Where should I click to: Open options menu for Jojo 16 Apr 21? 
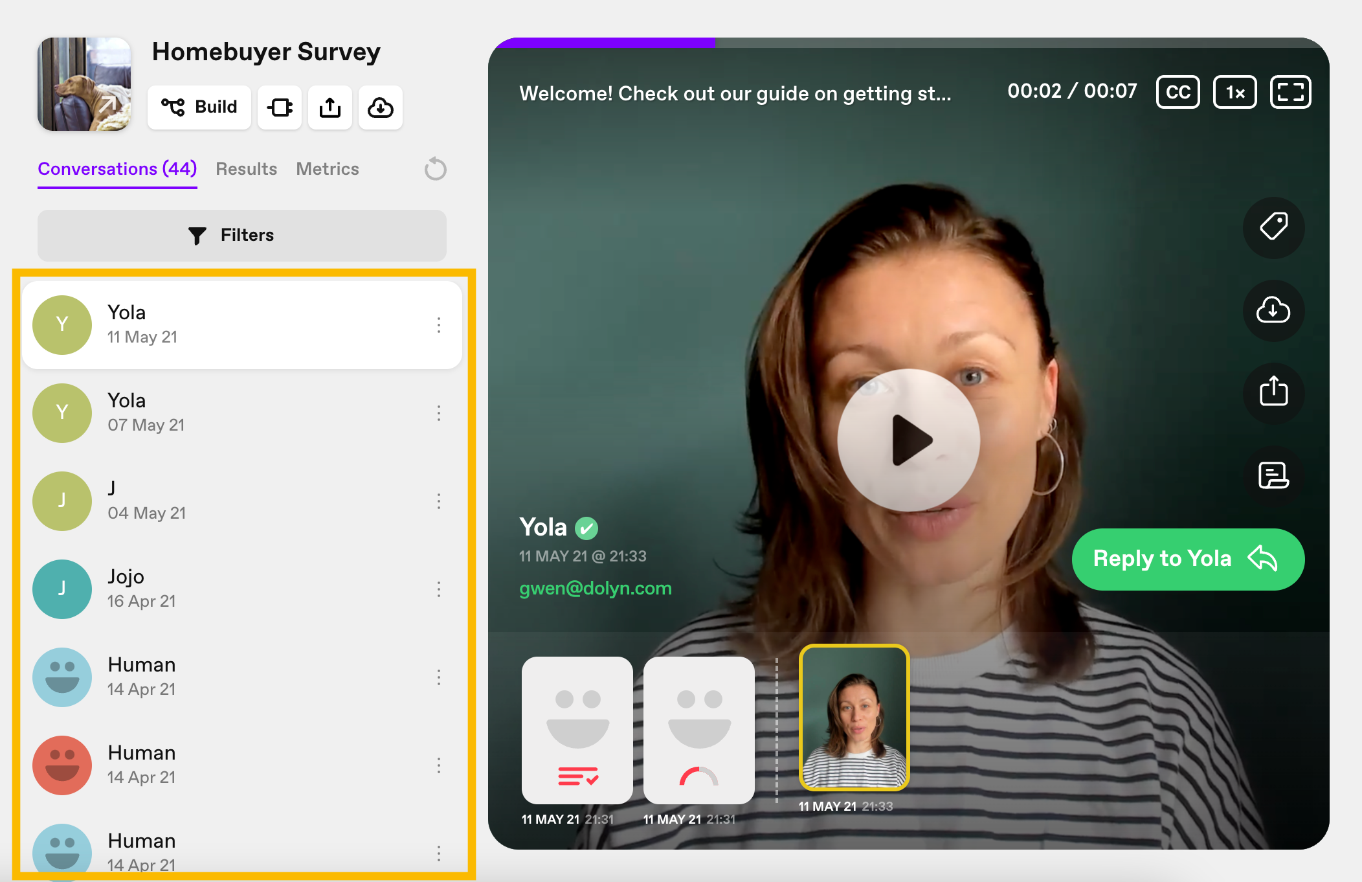pyautogui.click(x=439, y=589)
